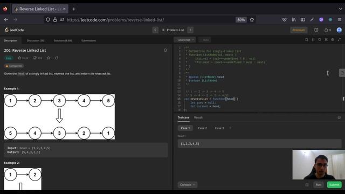Open the notes icon at the editor's right edge
The width and height of the screenshot is (345, 194).
342,73
